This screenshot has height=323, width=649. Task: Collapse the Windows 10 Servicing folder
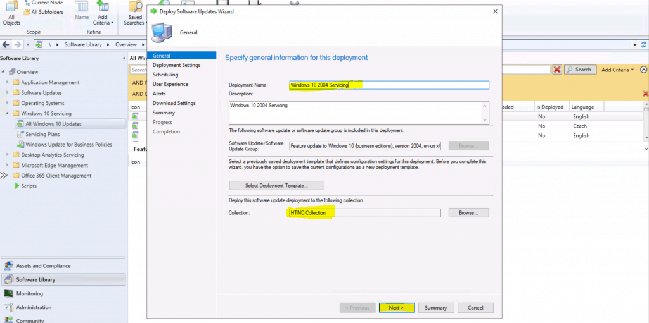click(8, 113)
